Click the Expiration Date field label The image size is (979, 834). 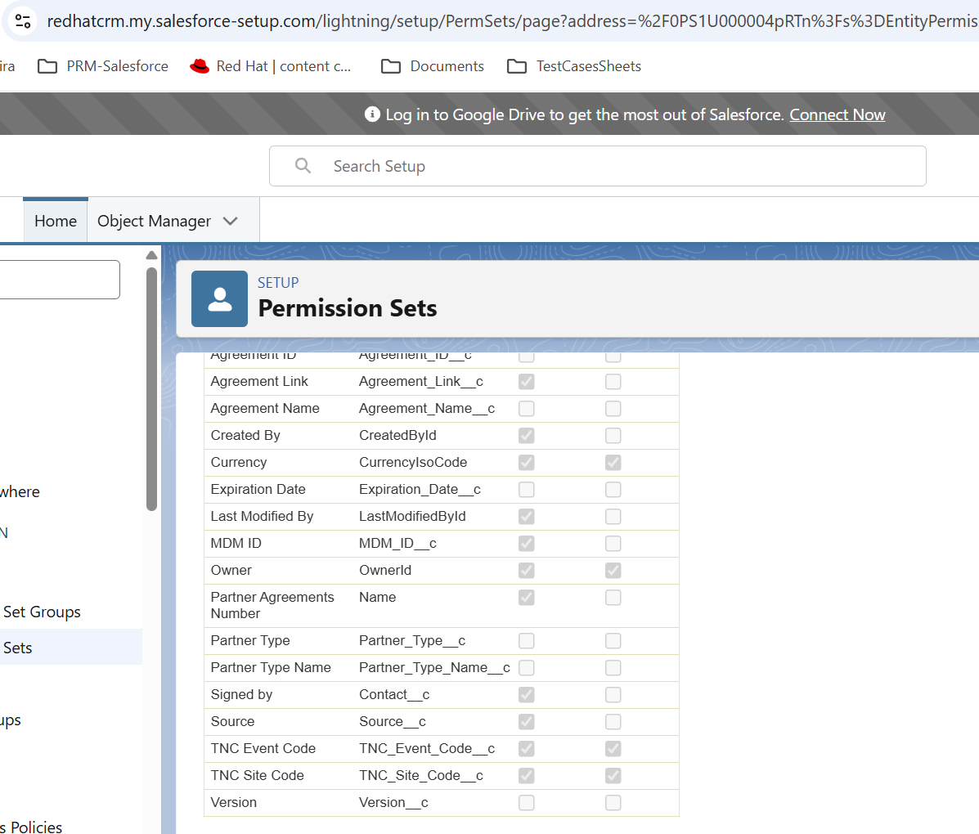pyautogui.click(x=258, y=490)
